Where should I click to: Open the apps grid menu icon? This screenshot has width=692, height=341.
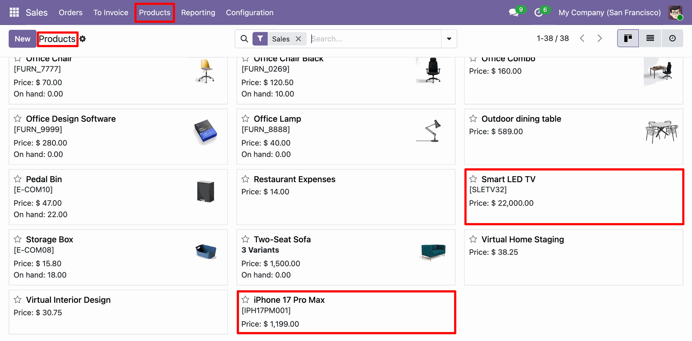[14, 13]
